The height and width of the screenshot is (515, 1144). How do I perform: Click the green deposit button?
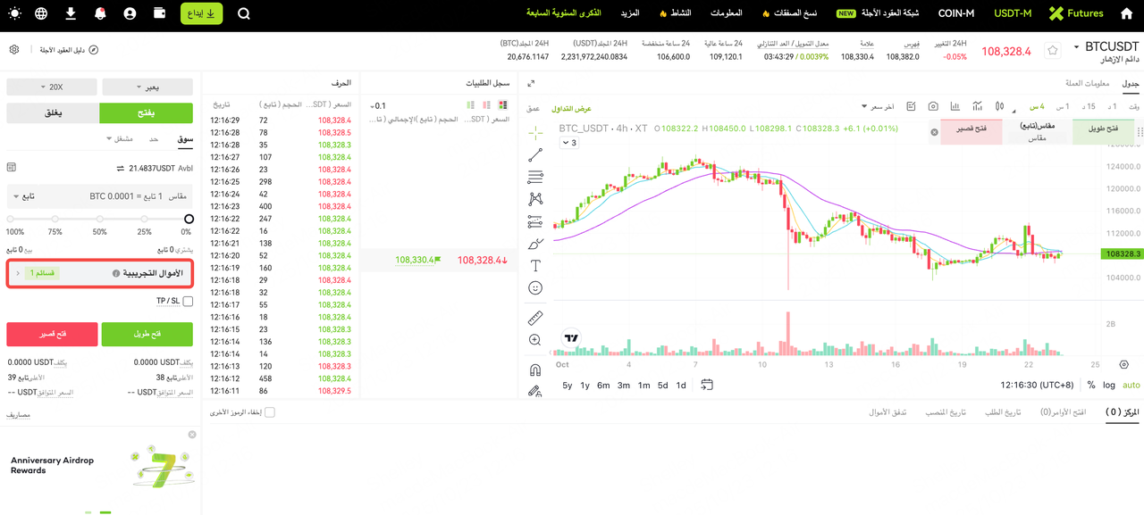[x=201, y=13]
